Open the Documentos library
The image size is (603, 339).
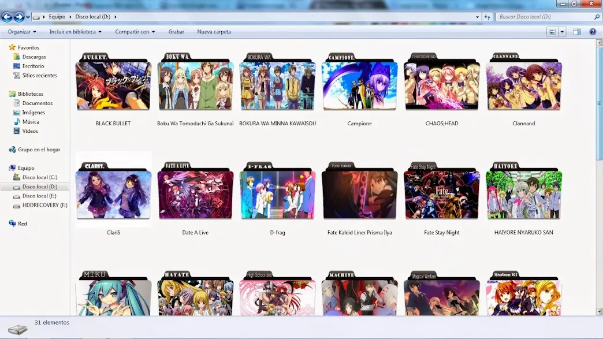point(38,103)
